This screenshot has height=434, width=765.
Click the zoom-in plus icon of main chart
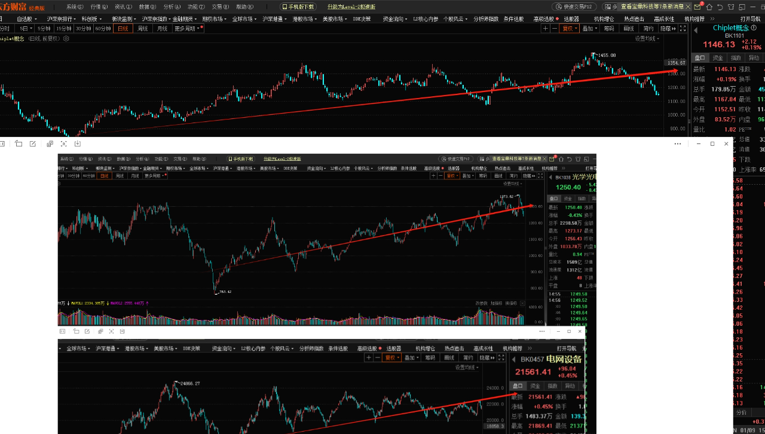pyautogui.click(x=545, y=28)
